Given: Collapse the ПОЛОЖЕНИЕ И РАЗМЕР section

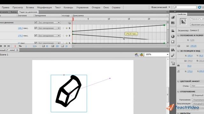Looking at the screenshot, I should tap(178, 35).
